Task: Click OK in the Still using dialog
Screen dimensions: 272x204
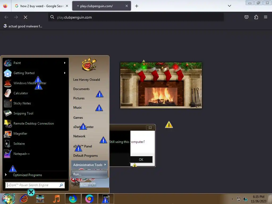Action: click(141, 160)
